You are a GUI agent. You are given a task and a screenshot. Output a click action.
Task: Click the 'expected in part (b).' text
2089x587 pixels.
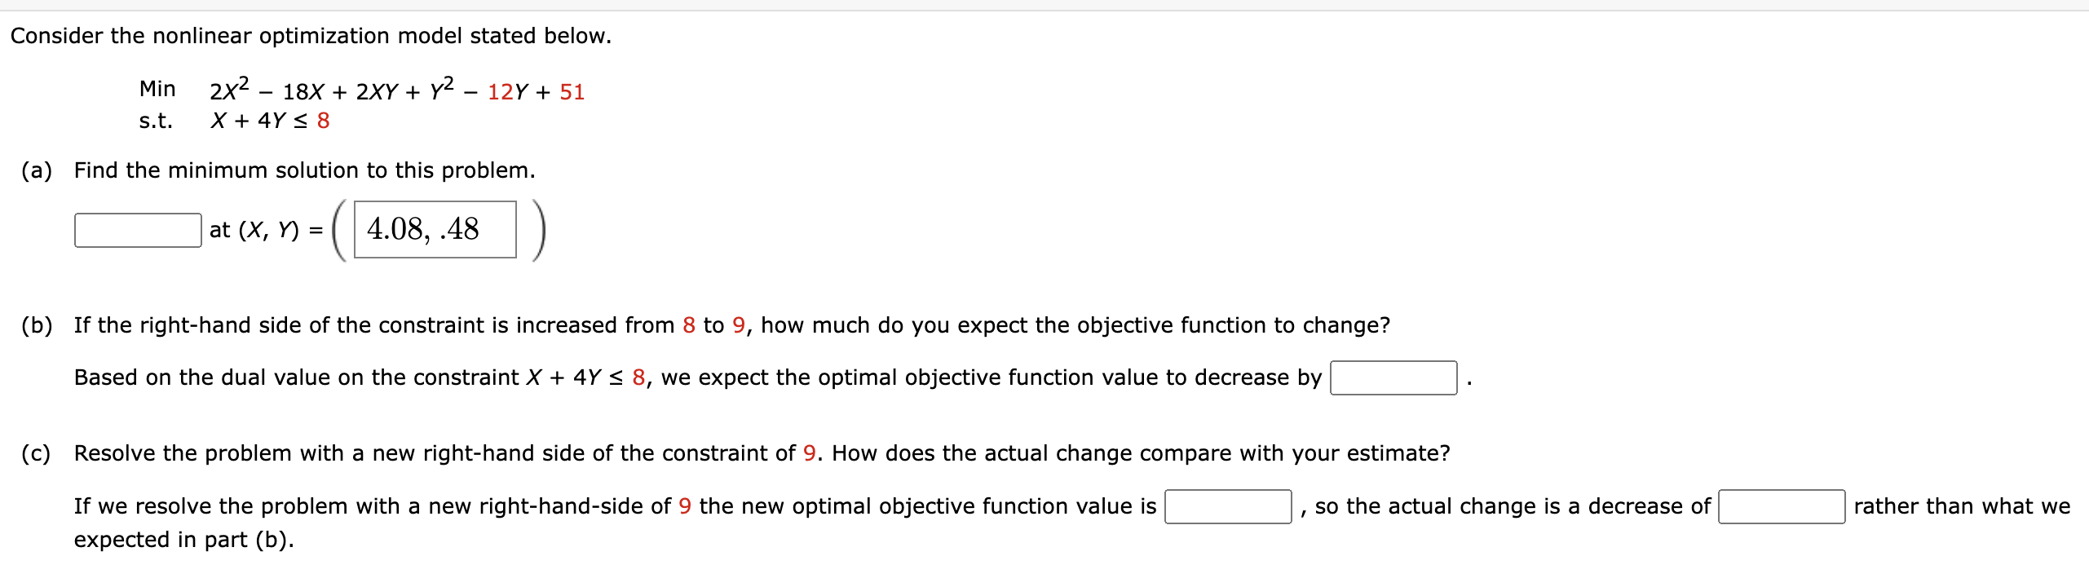point(184,540)
